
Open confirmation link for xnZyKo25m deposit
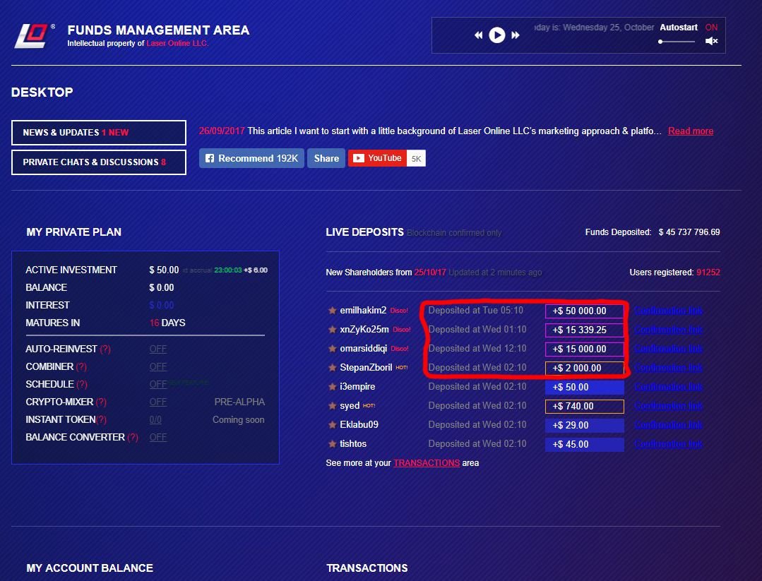coord(668,330)
